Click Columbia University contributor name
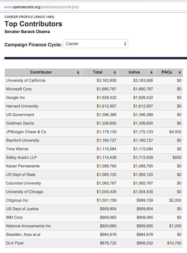 point(23,183)
